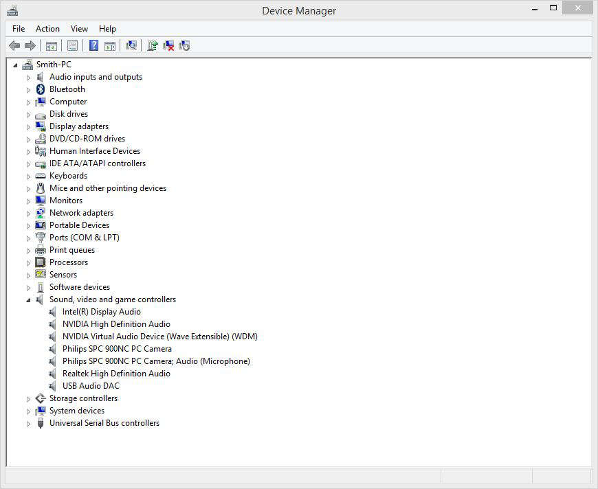598x489 pixels.
Task: Click the Storage controllers icon
Action: click(41, 398)
